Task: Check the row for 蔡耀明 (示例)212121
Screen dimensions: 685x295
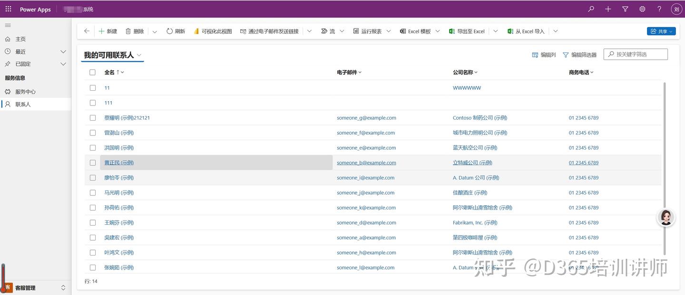Action: tap(92, 118)
